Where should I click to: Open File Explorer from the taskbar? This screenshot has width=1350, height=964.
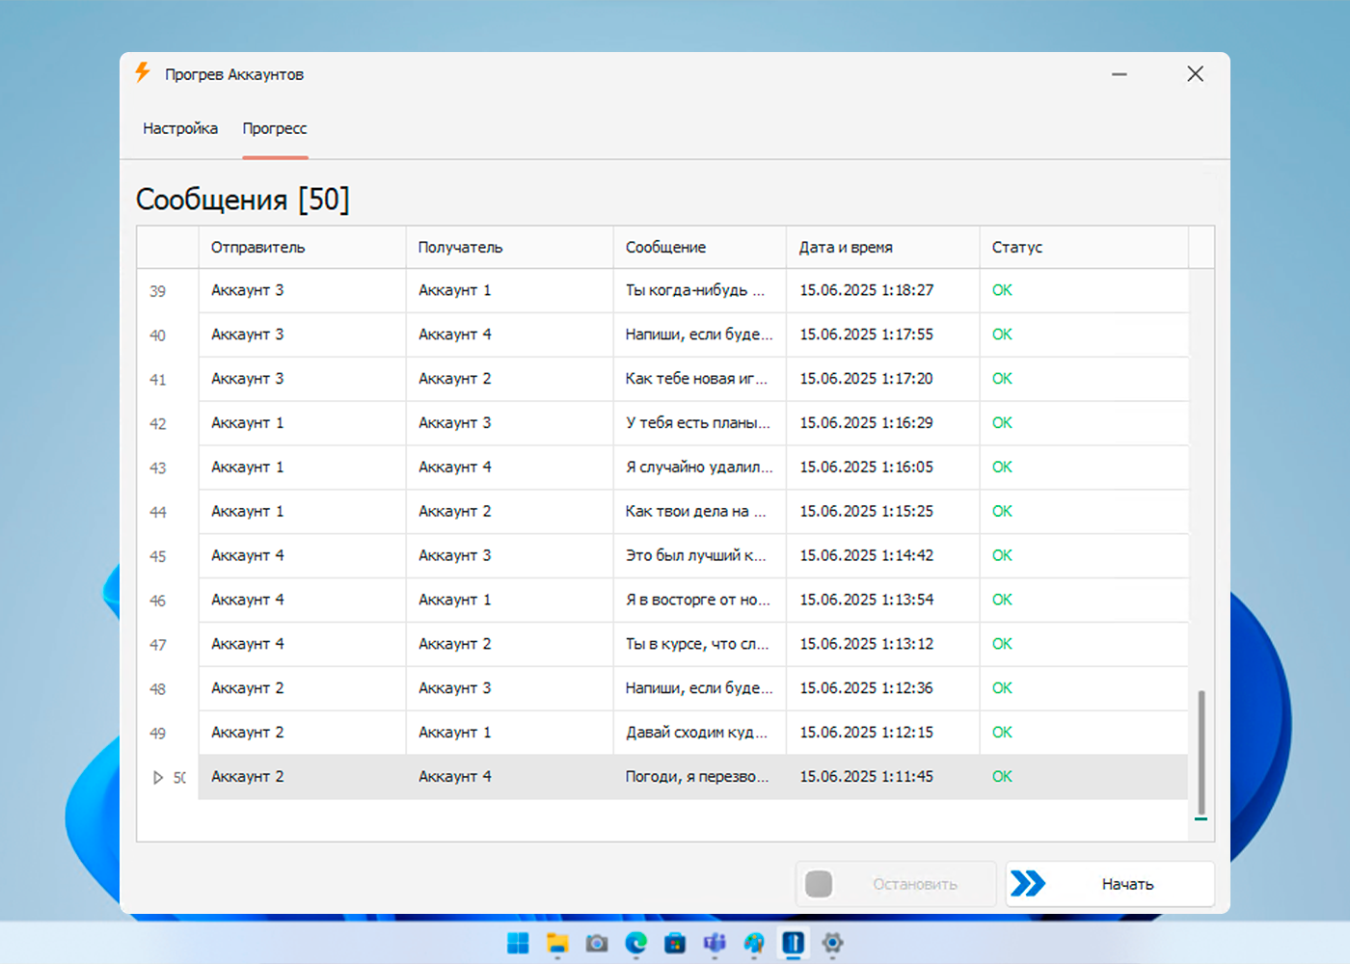557,943
